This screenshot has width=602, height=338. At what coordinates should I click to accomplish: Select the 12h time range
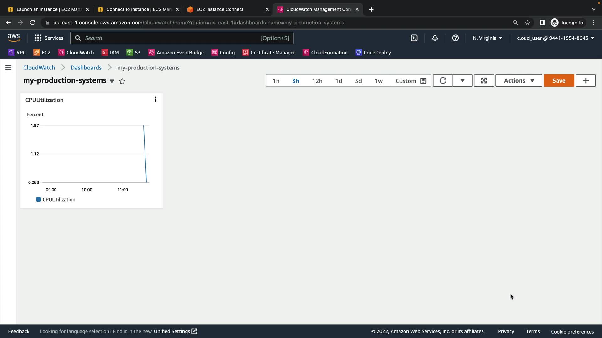pyautogui.click(x=317, y=81)
